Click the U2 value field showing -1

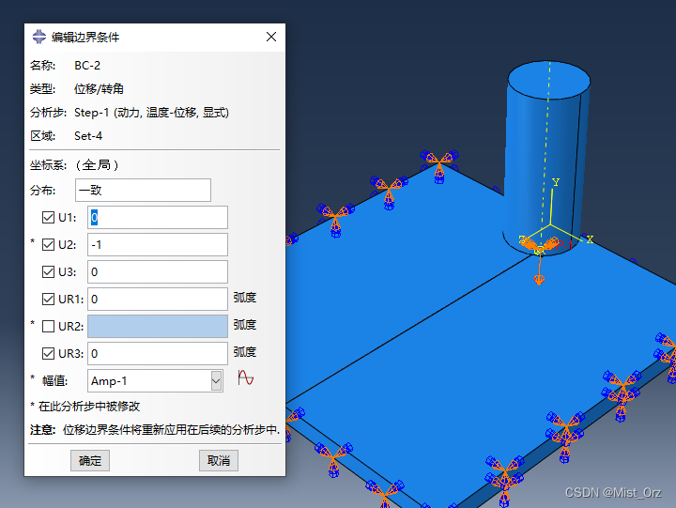pos(158,244)
